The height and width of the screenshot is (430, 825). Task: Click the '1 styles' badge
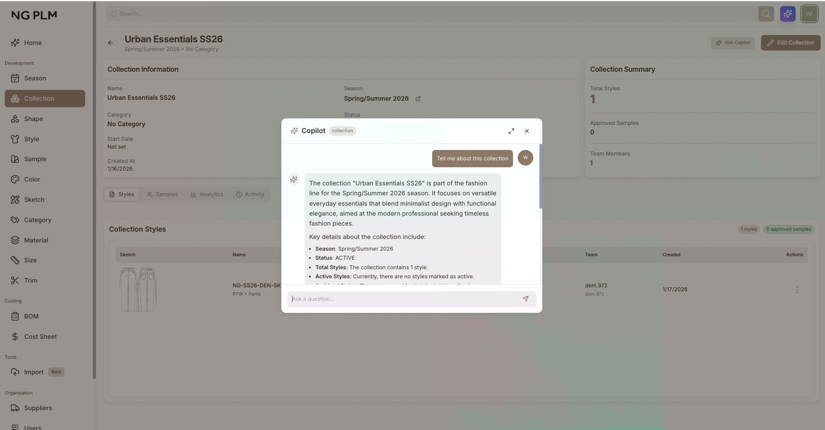point(749,229)
